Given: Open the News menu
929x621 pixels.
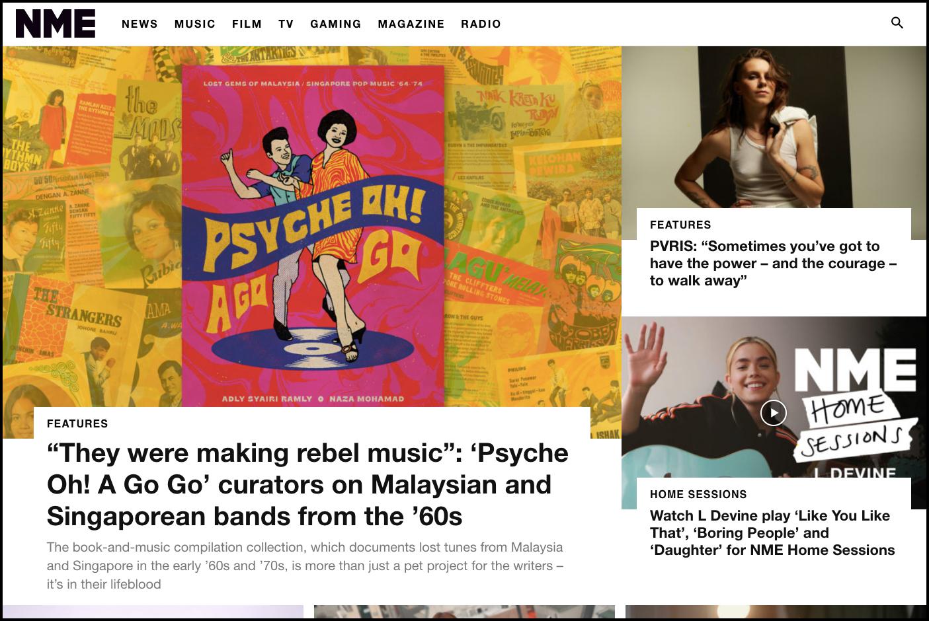Looking at the screenshot, I should [x=140, y=24].
